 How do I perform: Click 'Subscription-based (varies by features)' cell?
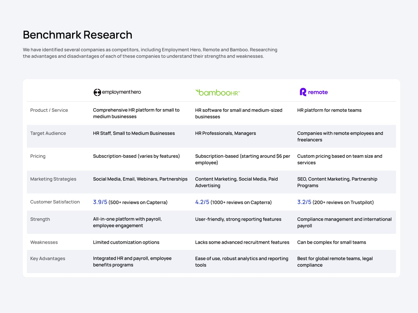[x=136, y=156]
